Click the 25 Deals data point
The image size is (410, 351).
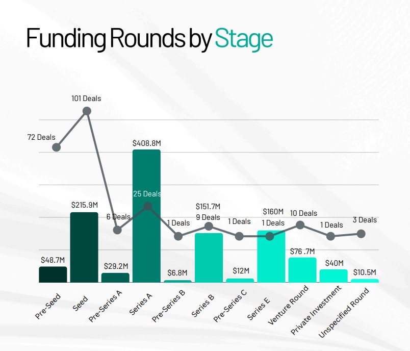pos(148,206)
